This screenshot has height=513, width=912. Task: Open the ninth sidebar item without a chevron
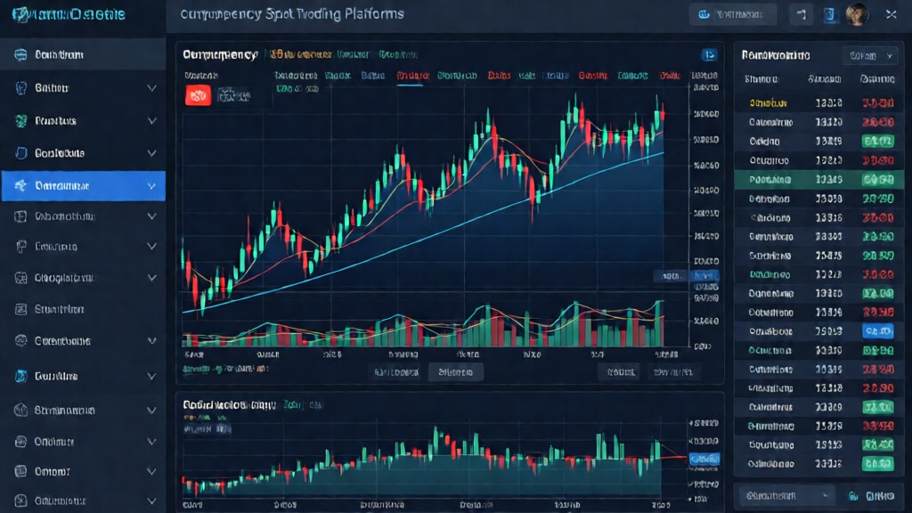[x=83, y=309]
